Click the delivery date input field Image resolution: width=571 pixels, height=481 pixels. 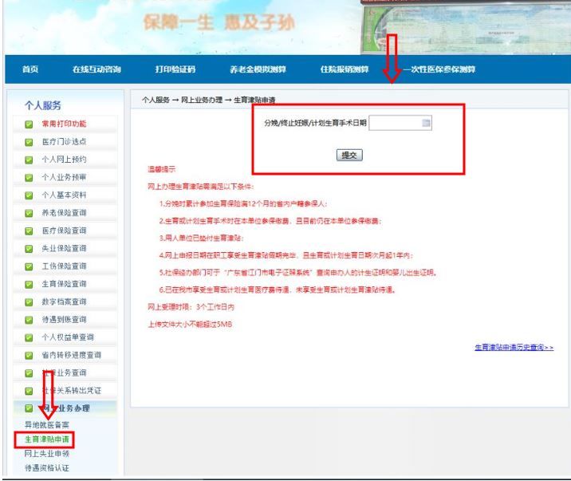click(396, 123)
